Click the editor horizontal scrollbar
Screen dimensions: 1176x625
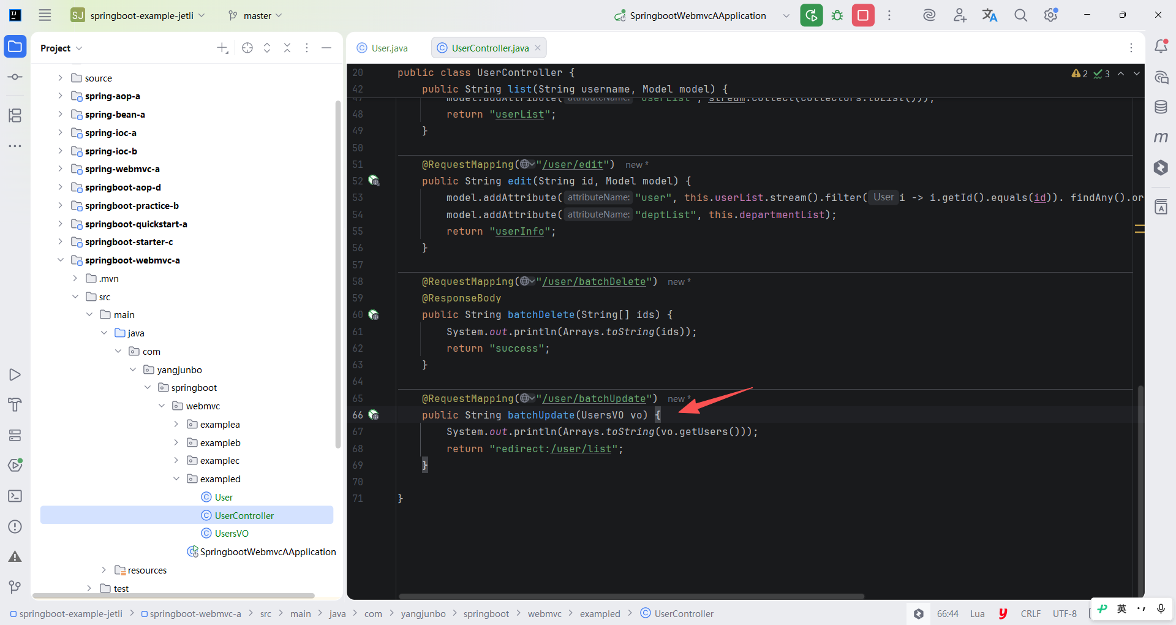coord(631,596)
